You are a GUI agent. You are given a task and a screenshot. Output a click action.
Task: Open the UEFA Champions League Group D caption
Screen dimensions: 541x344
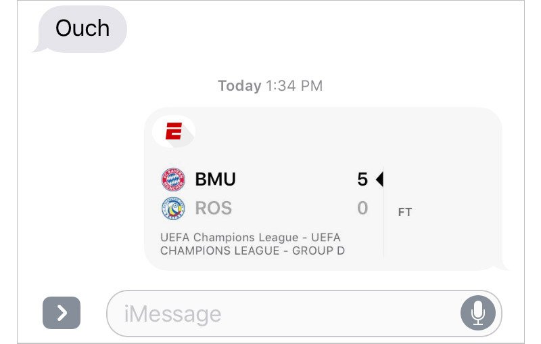point(252,244)
